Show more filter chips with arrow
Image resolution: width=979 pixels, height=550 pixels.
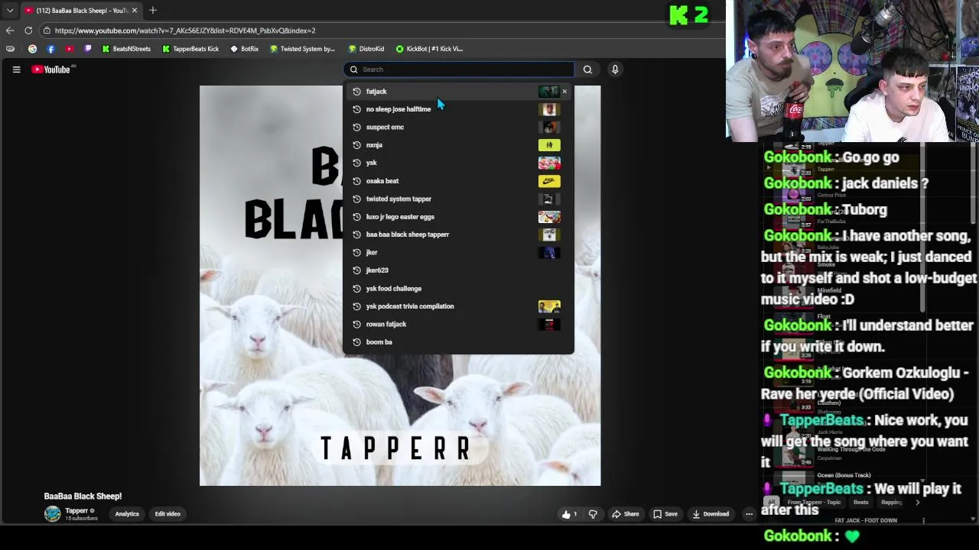pos(917,503)
